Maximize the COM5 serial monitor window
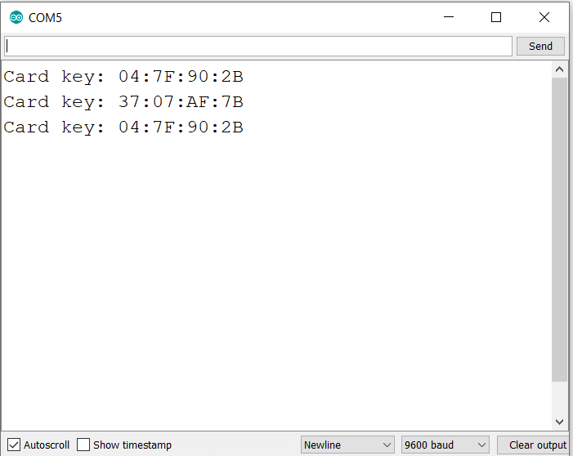573x456 pixels. coord(496,17)
